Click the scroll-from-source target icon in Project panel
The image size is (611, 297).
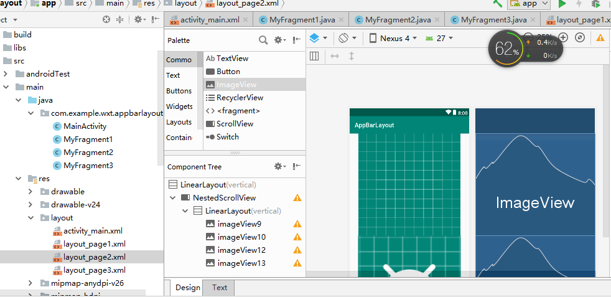[106, 19]
